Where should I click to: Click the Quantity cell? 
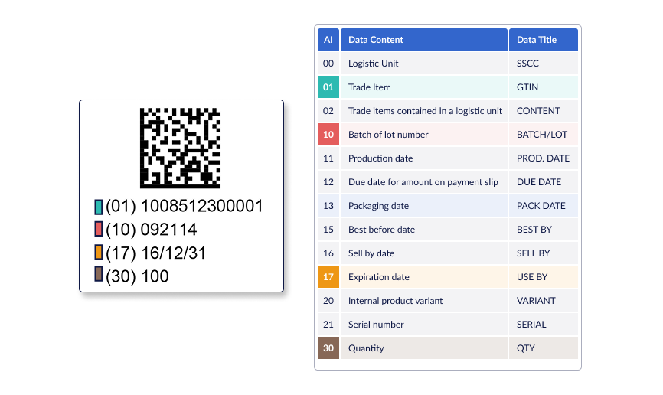point(424,348)
